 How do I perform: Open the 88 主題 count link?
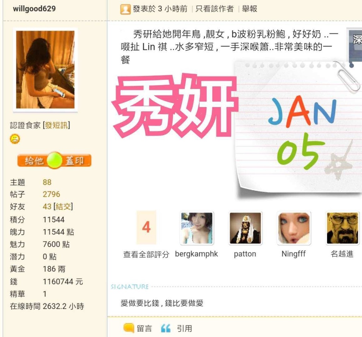click(x=47, y=182)
